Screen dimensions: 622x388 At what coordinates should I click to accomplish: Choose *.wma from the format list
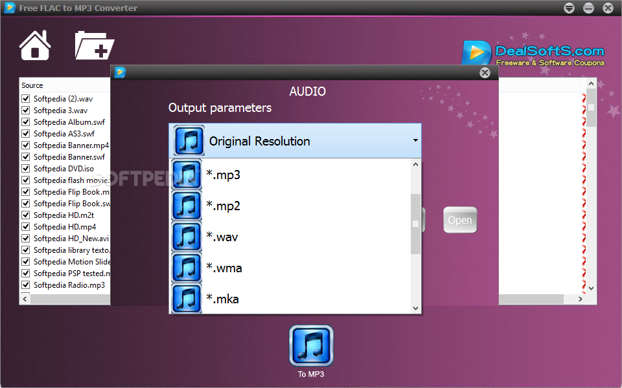pyautogui.click(x=291, y=268)
